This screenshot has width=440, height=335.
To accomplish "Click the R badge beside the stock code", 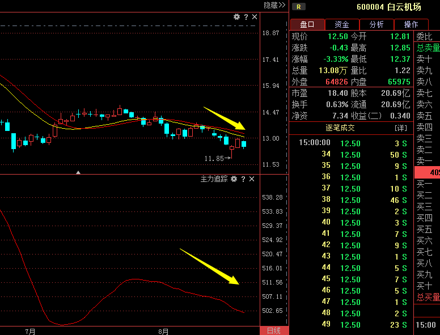I will pos(299,7).
